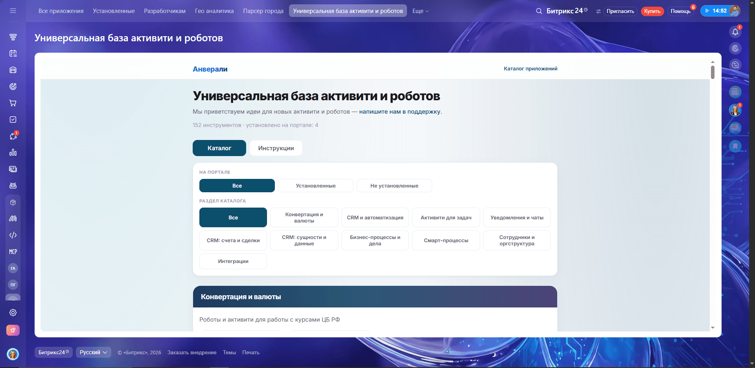Click the inner page scrollbar thumb

[x=713, y=72]
